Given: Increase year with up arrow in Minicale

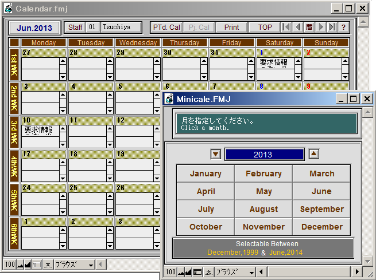Looking at the screenshot, I should pyautogui.click(x=313, y=153).
